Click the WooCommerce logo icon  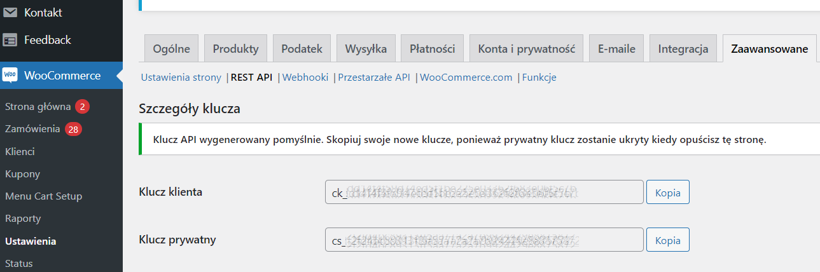(10, 76)
